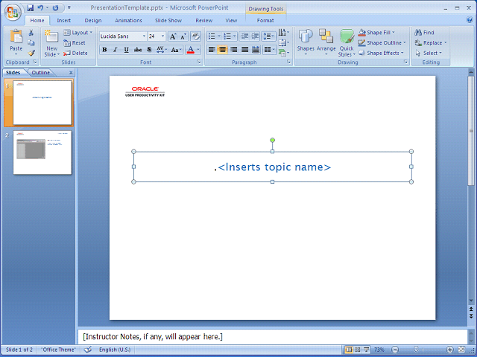477x357 pixels.
Task: Activate the Format Painter brush
Action: 31,53
